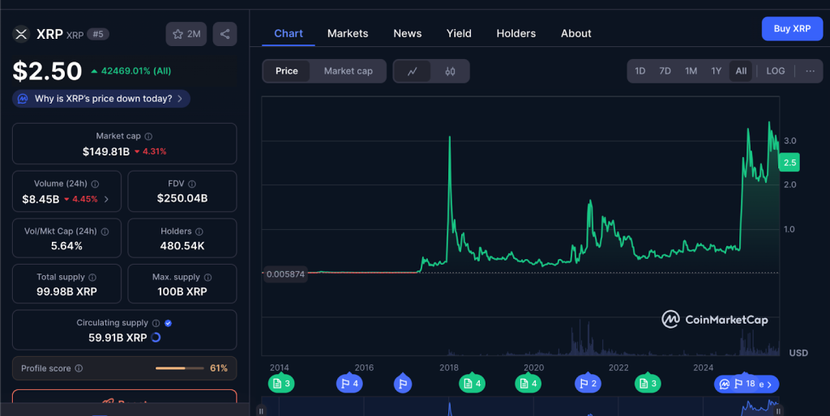Image resolution: width=830 pixels, height=416 pixels.
Task: Select the 1Y time range button
Action: (716, 71)
